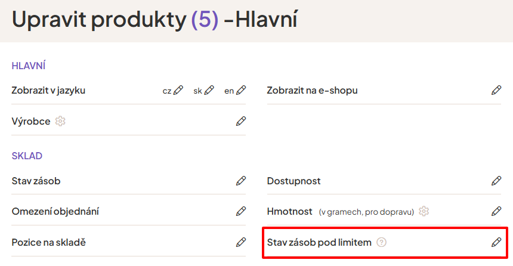Click the product count (5) in title
Image resolution: width=513 pixels, height=266 pixels.
click(205, 19)
